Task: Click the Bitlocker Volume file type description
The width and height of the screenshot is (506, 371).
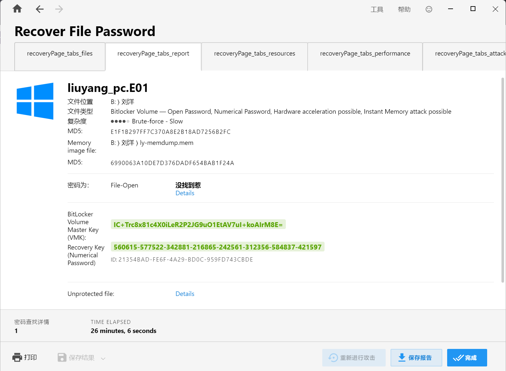Action: click(x=281, y=112)
